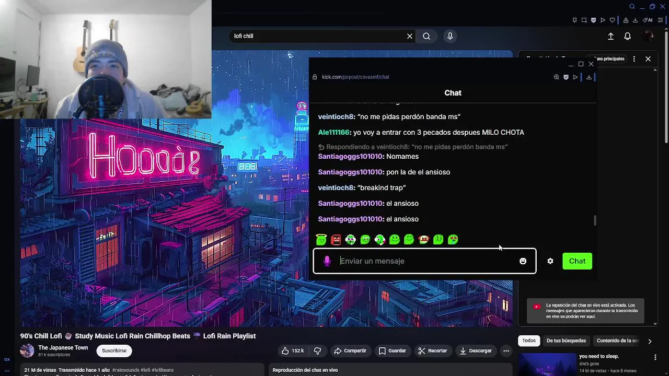Click the Kick chat vertical scrollbar thumb
Screen dimensions: 669x376
click(595, 221)
